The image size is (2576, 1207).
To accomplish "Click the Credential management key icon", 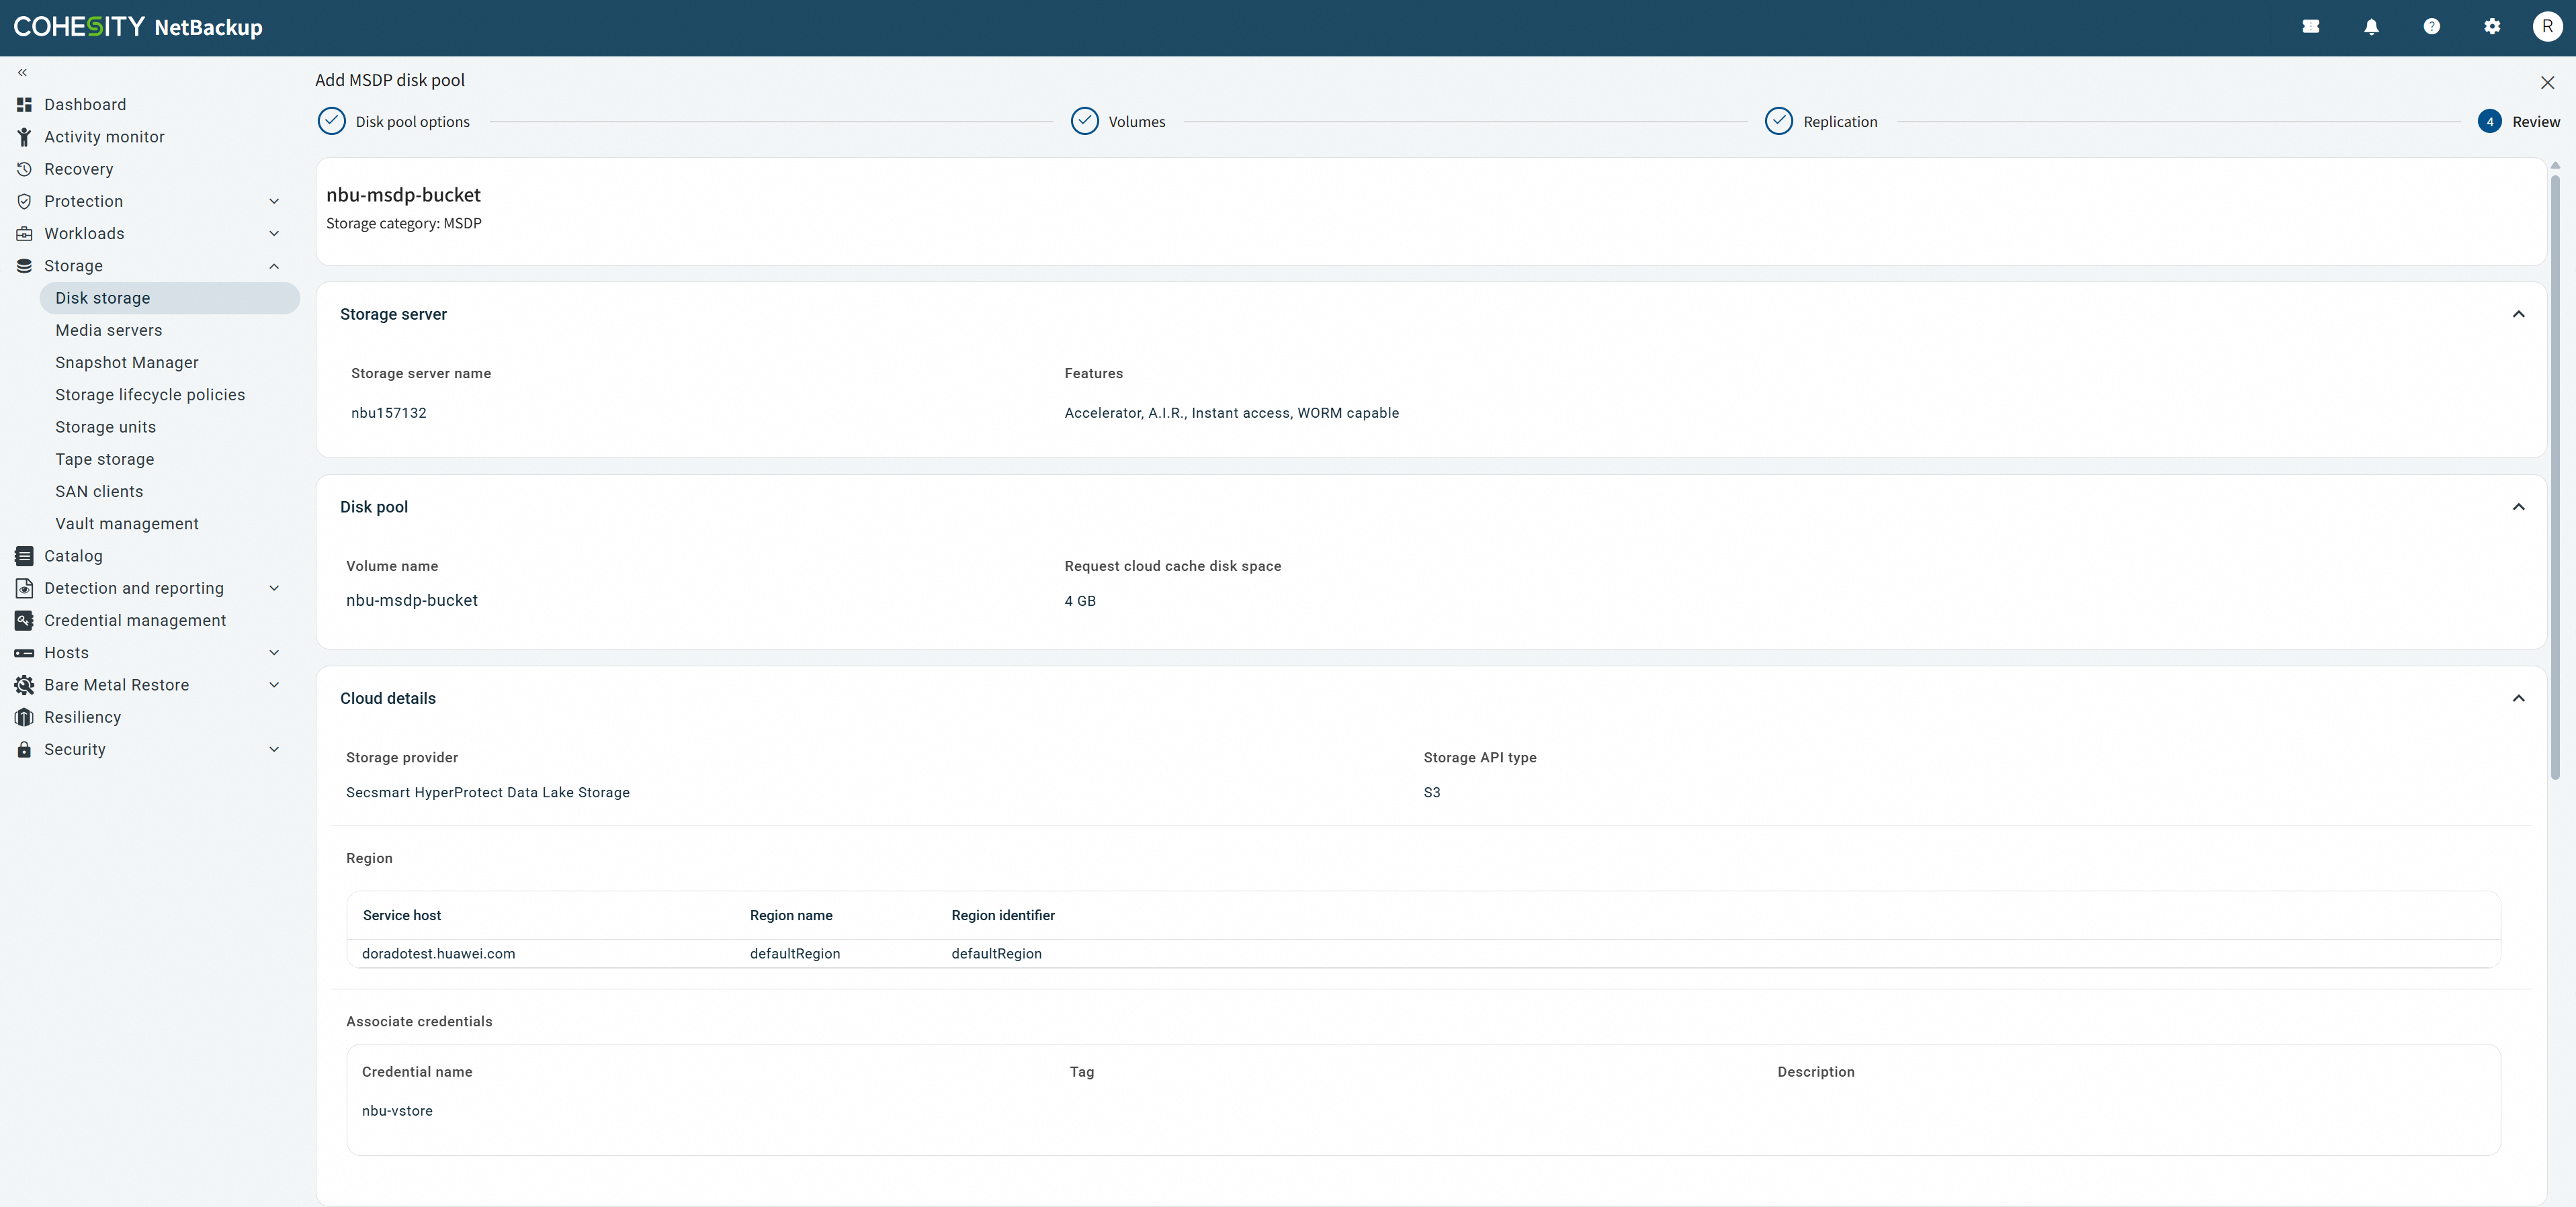I will (24, 620).
